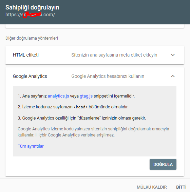Click step 3 about "düzenleme" permission

[82, 118]
